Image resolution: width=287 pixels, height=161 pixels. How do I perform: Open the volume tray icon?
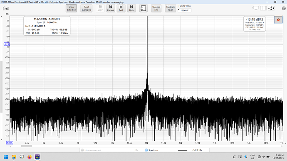(x=264, y=156)
